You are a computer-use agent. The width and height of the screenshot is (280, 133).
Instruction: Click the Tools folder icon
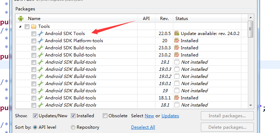[x=34, y=26]
